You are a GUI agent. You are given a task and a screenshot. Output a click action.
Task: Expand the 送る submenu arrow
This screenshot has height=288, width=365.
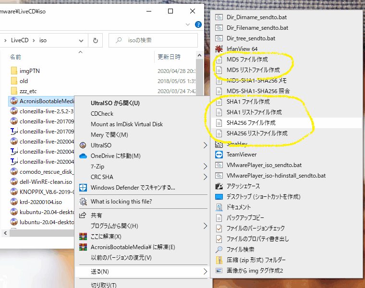tap(205, 272)
